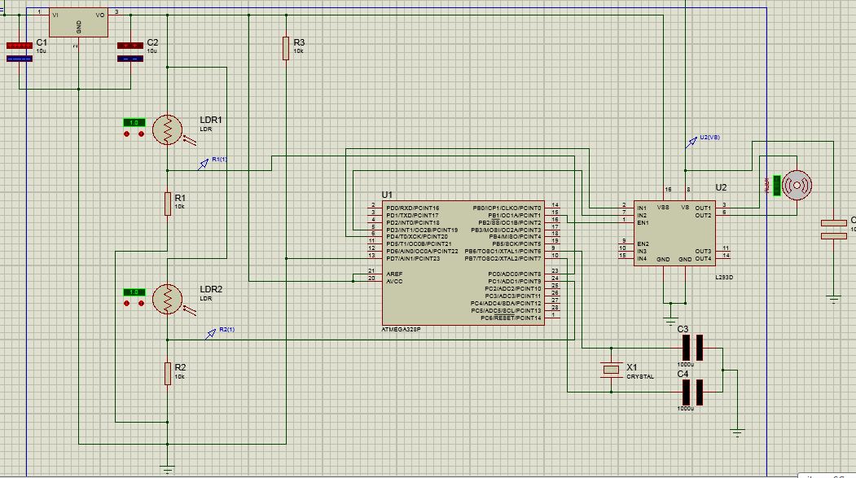Select capacitor C3 1000u
856x478 pixels.
pyautogui.click(x=693, y=348)
